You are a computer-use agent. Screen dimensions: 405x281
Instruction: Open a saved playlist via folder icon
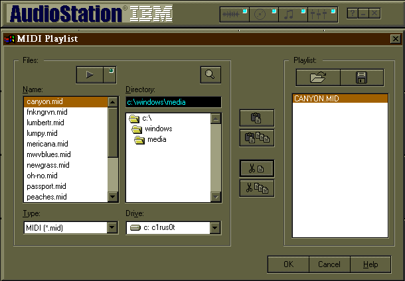pos(318,78)
